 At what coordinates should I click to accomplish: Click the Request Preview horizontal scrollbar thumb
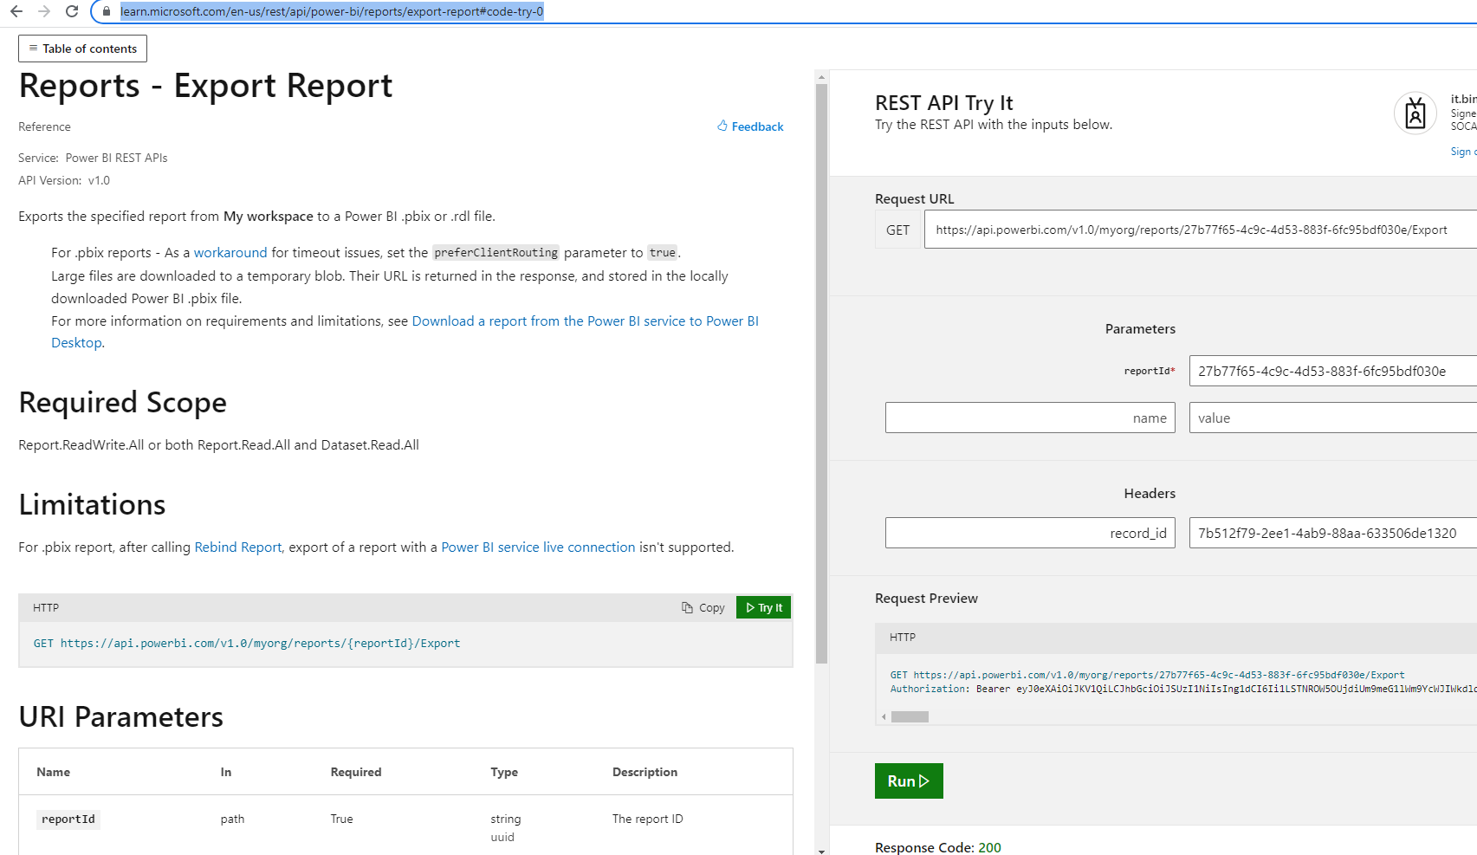click(x=910, y=716)
